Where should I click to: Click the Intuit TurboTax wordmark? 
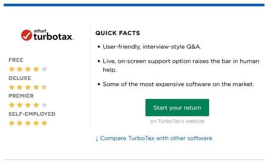pos(54,35)
